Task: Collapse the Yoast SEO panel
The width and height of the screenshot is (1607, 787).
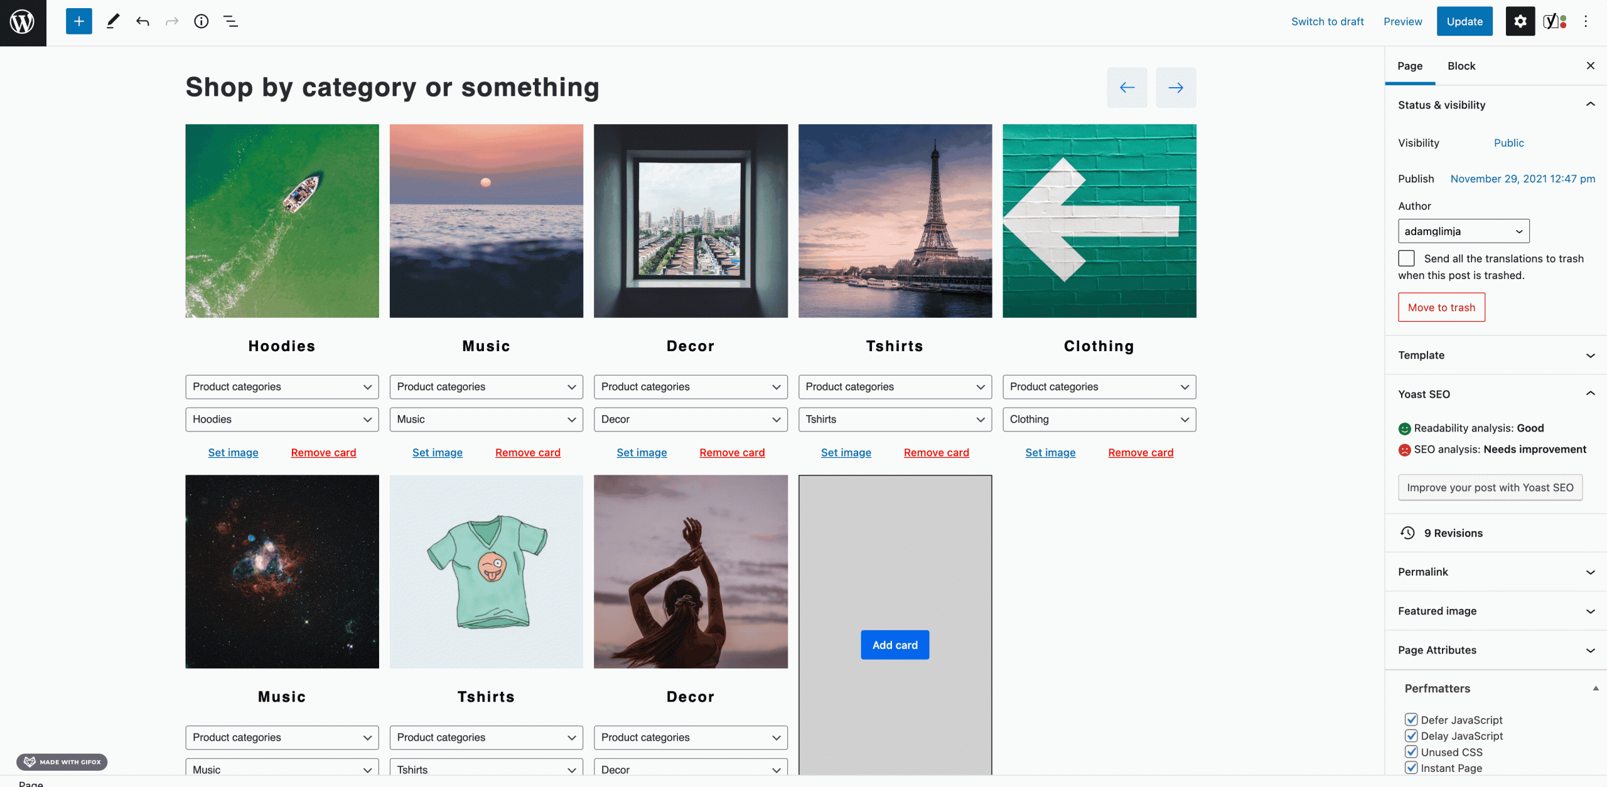Action: click(x=1496, y=394)
